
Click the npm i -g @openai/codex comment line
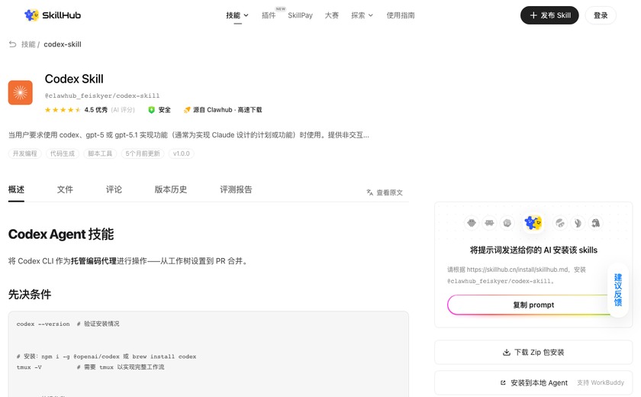click(106, 357)
